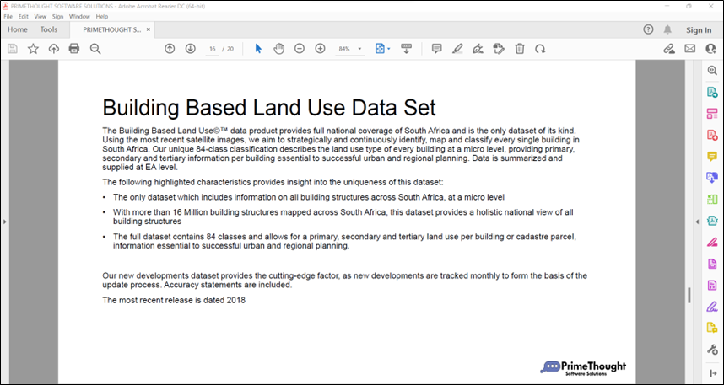Image resolution: width=724 pixels, height=385 pixels.
Task: Click the share with others person icon
Action: tap(710, 48)
